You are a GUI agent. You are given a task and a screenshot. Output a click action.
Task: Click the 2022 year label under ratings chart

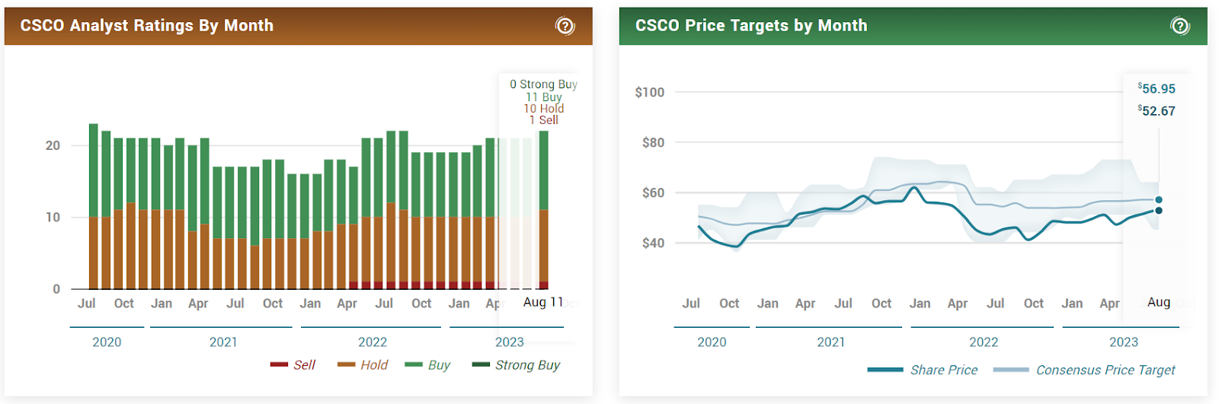tap(373, 342)
